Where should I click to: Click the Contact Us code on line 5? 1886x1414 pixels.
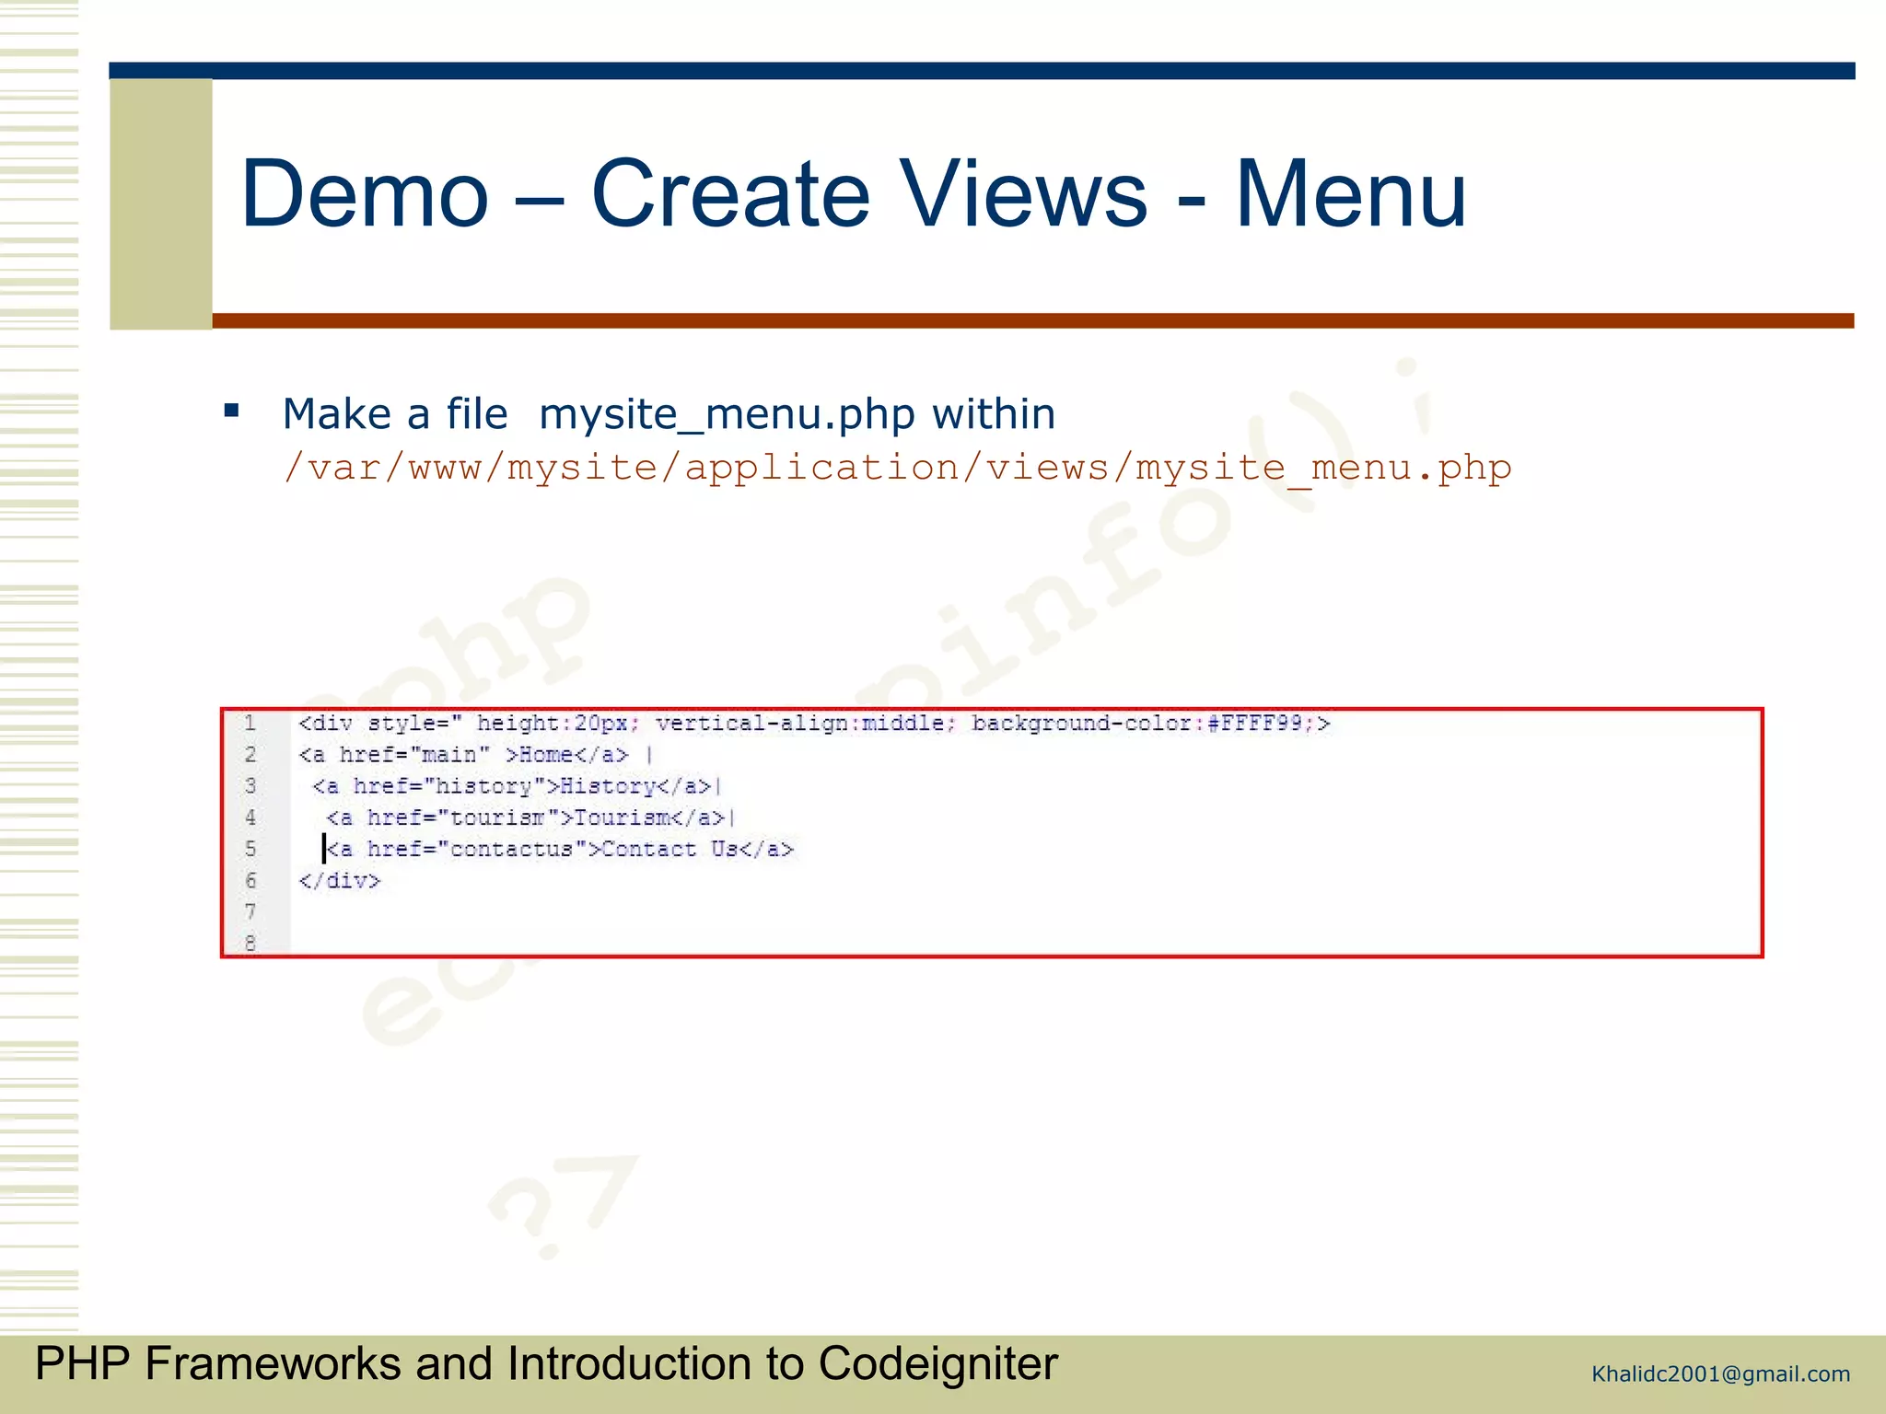pyautogui.click(x=558, y=849)
